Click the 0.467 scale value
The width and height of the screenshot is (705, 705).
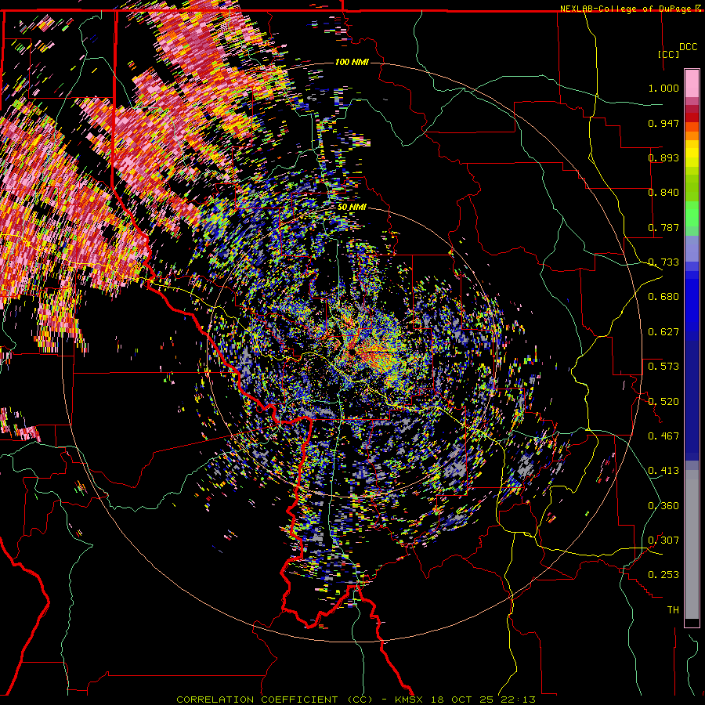663,436
